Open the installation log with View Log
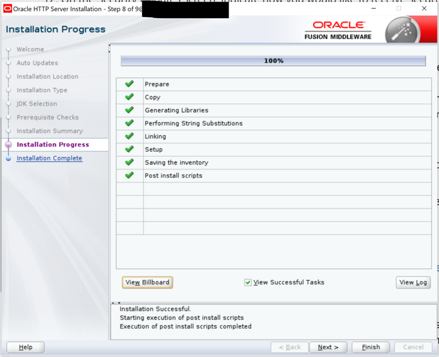 [413, 283]
